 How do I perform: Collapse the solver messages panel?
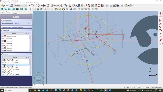31,20
